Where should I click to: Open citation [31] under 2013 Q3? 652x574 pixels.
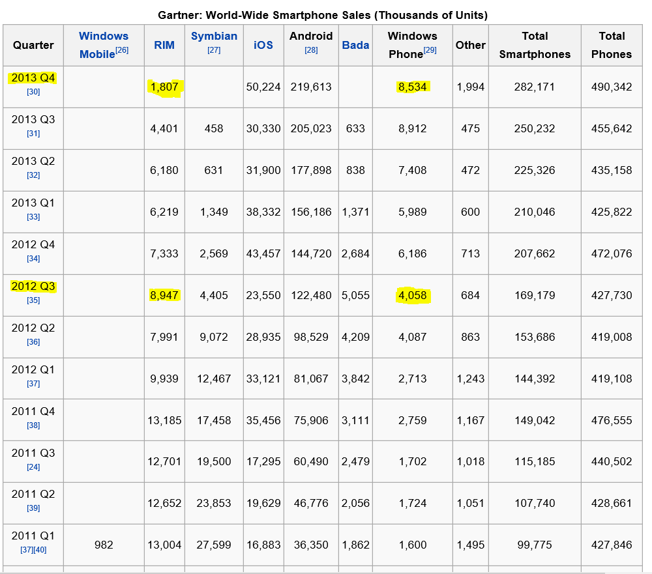(x=33, y=134)
